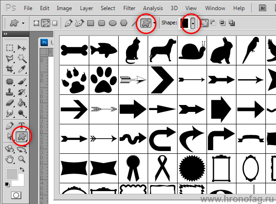Viewport: 276px width, 204px height.
Task: Open the Filter menu
Action: [129, 8]
